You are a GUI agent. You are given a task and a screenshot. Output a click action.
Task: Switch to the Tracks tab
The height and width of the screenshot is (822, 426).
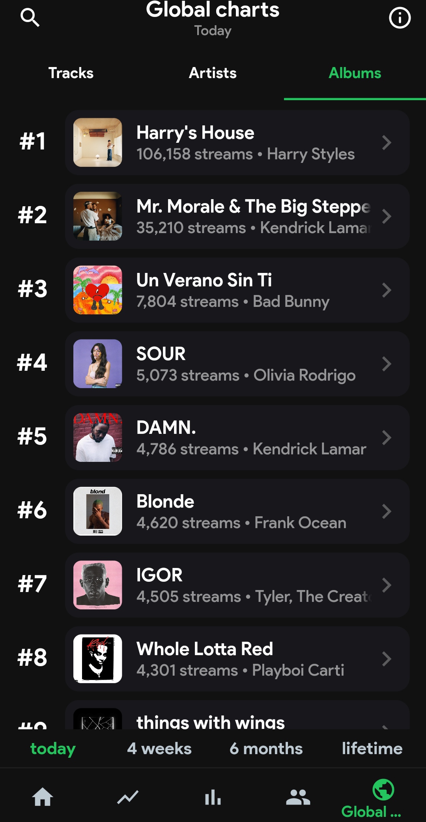pos(71,73)
